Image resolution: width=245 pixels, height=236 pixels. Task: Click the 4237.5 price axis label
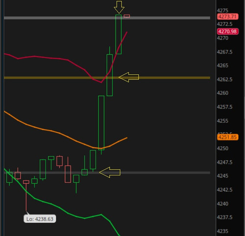click(224, 217)
